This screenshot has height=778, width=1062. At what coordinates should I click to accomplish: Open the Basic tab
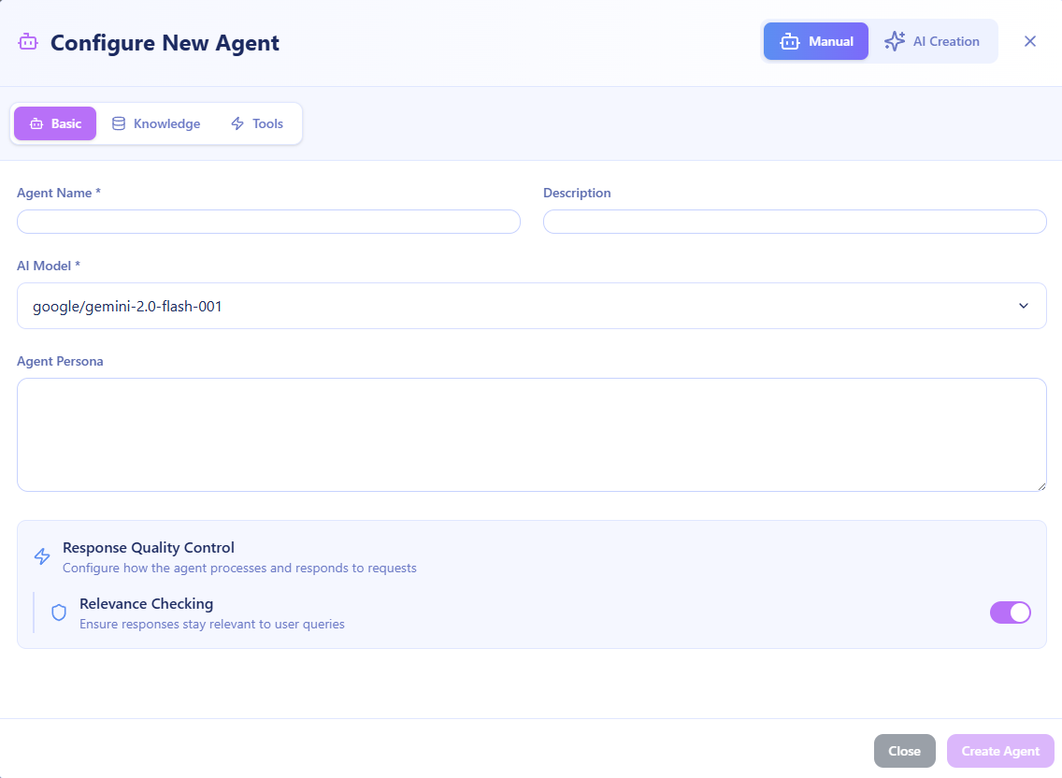tap(55, 123)
